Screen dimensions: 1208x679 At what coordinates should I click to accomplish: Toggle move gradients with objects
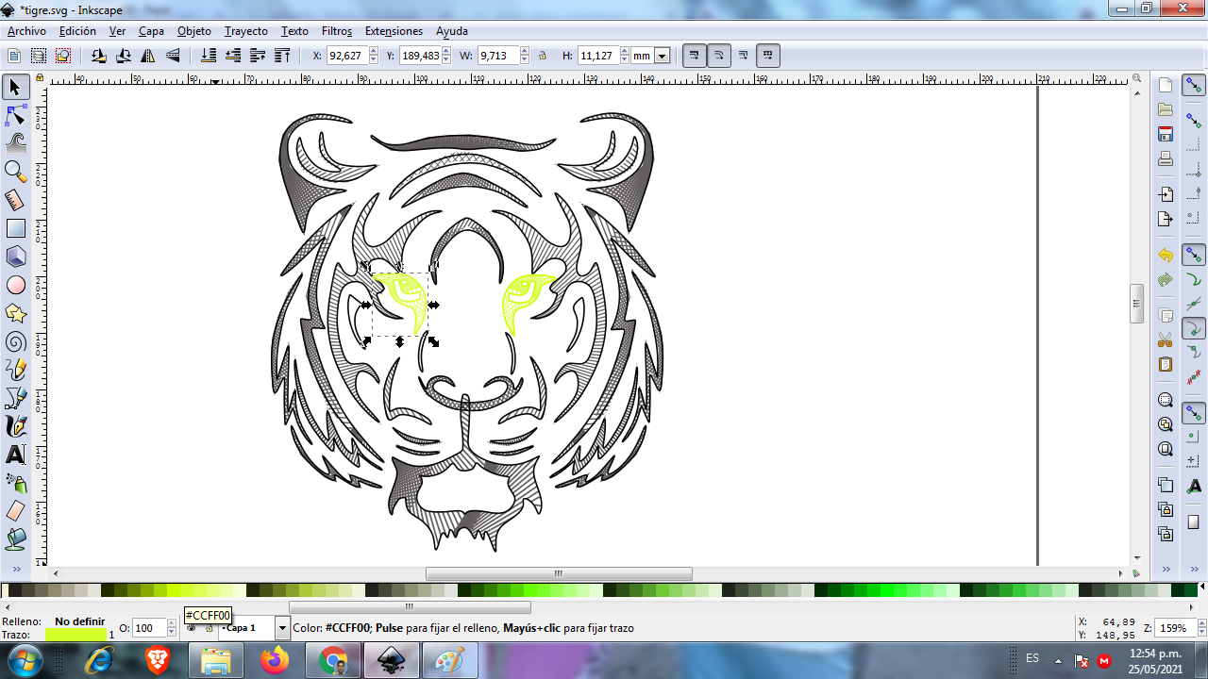744,56
